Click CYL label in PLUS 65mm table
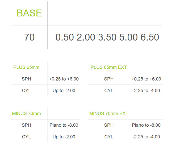 [26, 91]
